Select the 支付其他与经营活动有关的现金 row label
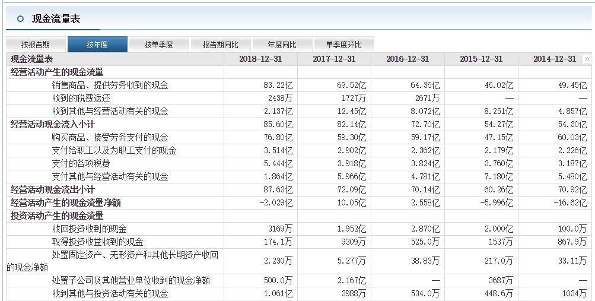595x301 pixels. pyautogui.click(x=110, y=176)
